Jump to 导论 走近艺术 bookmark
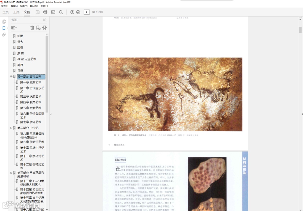Viewport: 303px width, 211px height. pyautogui.click(x=27, y=59)
